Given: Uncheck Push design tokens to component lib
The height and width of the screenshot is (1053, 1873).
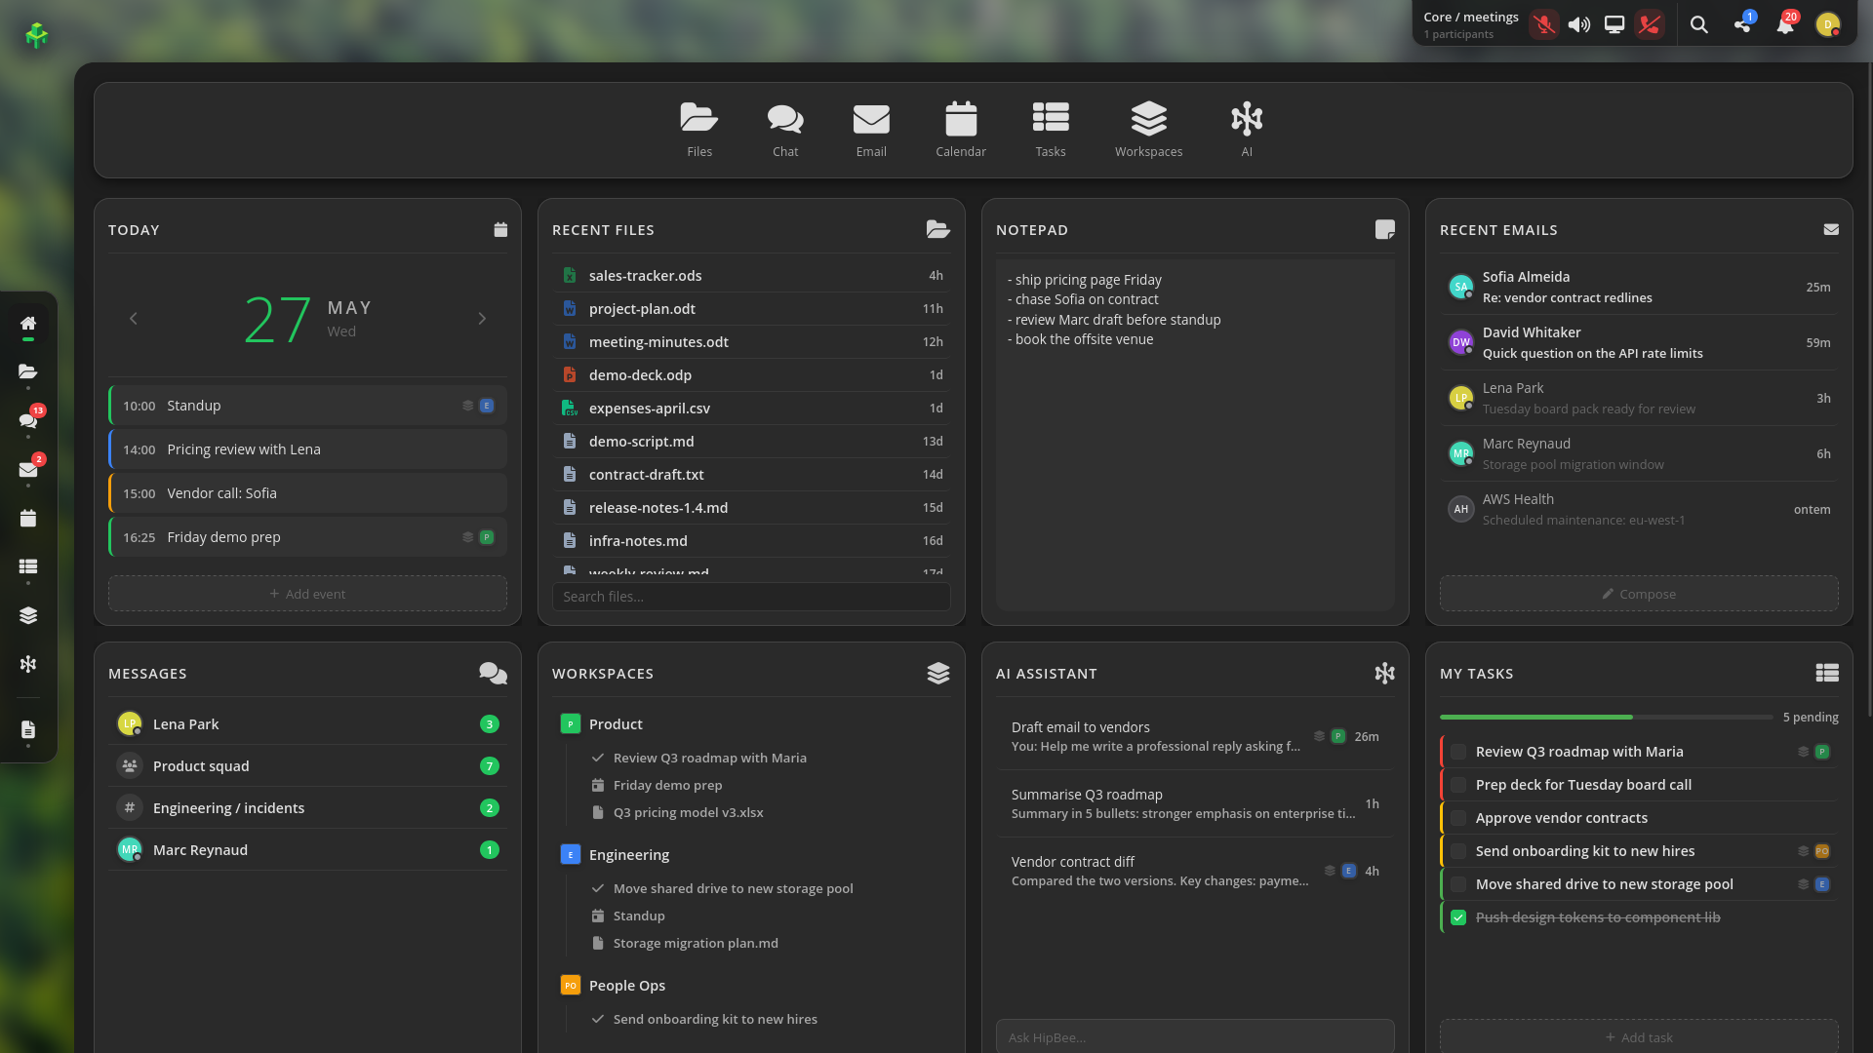Looking at the screenshot, I should (x=1458, y=917).
